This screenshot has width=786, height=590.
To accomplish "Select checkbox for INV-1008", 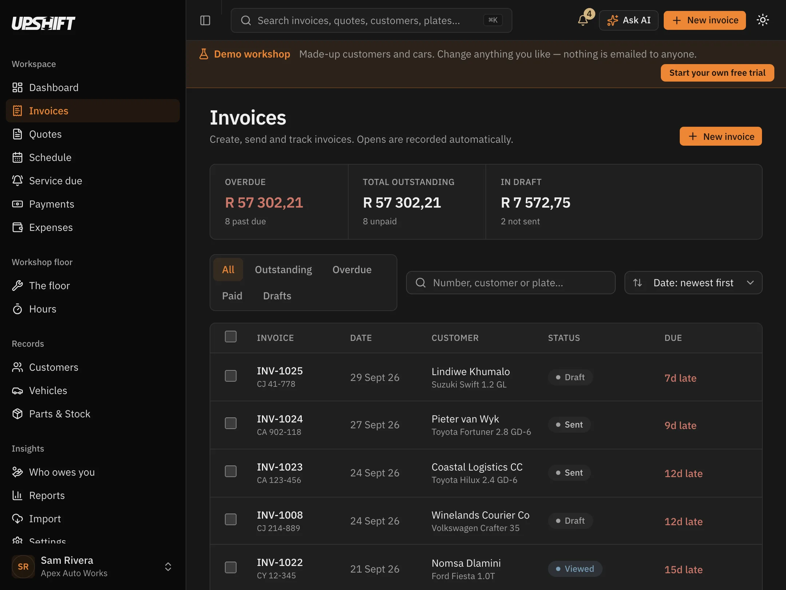I will point(231,519).
